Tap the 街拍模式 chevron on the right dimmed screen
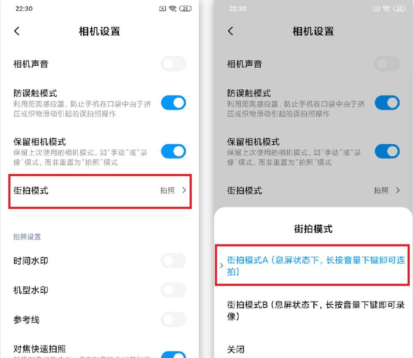 click(x=398, y=190)
